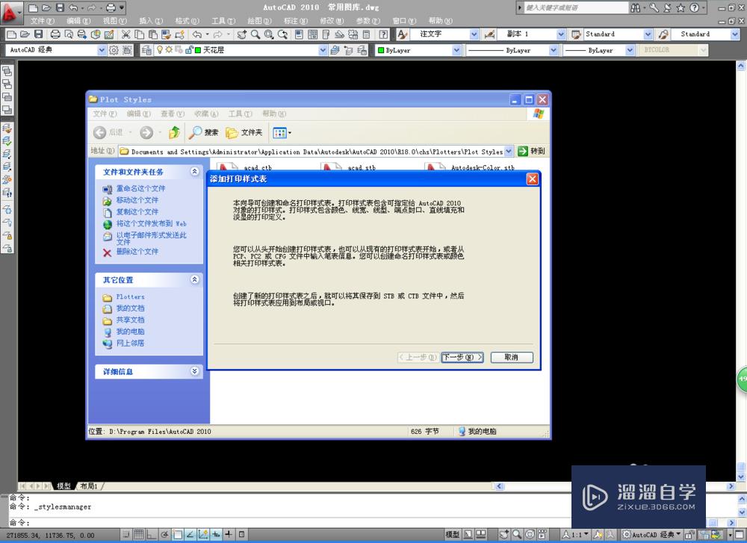Click the Help question mark toolbar icon
Viewport: 747px width, 543px height.
pyautogui.click(x=383, y=34)
